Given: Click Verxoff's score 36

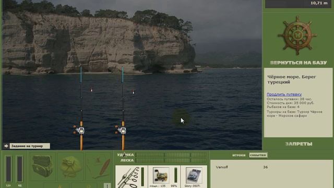Looking at the screenshot, I should click(x=265, y=167).
